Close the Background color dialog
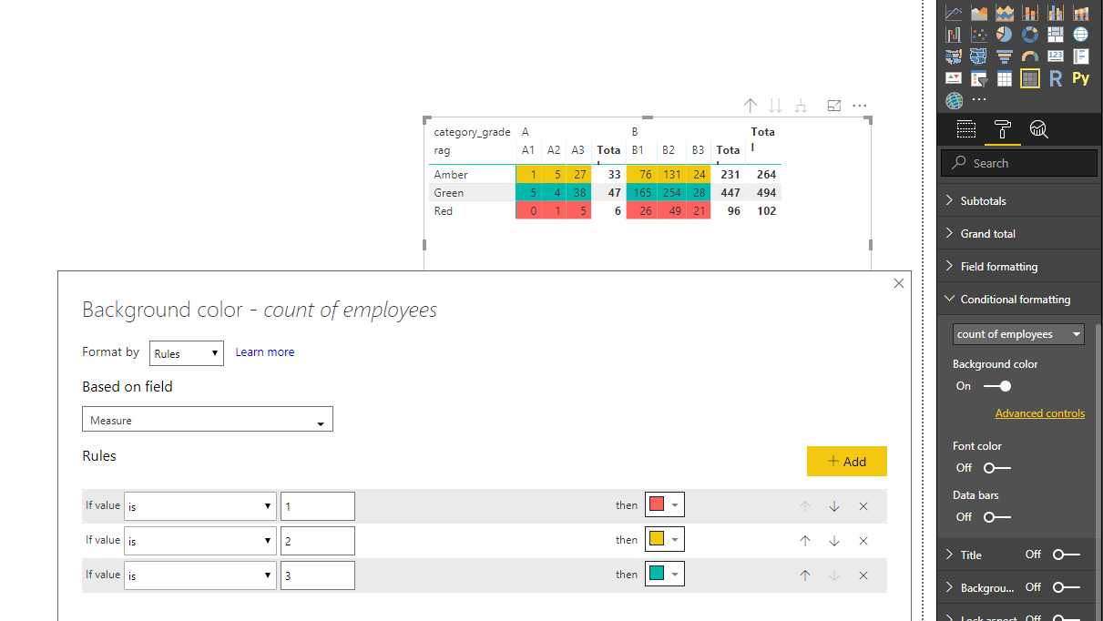This screenshot has height=621, width=1103. (899, 283)
